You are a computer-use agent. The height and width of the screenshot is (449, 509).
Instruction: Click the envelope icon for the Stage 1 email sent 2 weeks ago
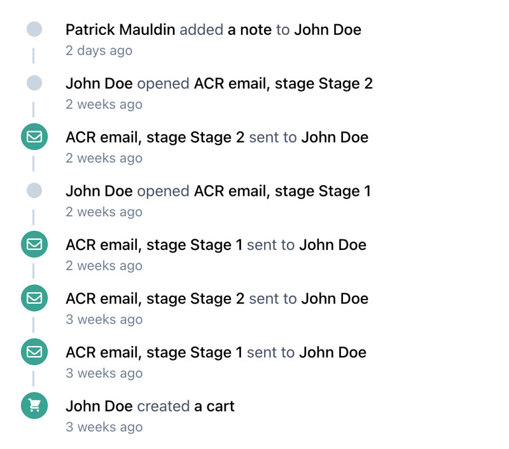(x=34, y=245)
